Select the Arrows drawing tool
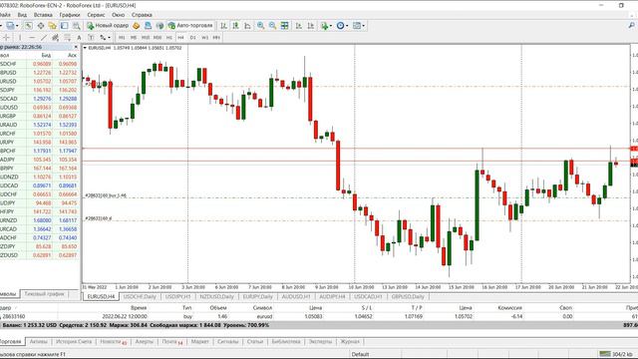This screenshot has height=359, width=638. pos(103,38)
